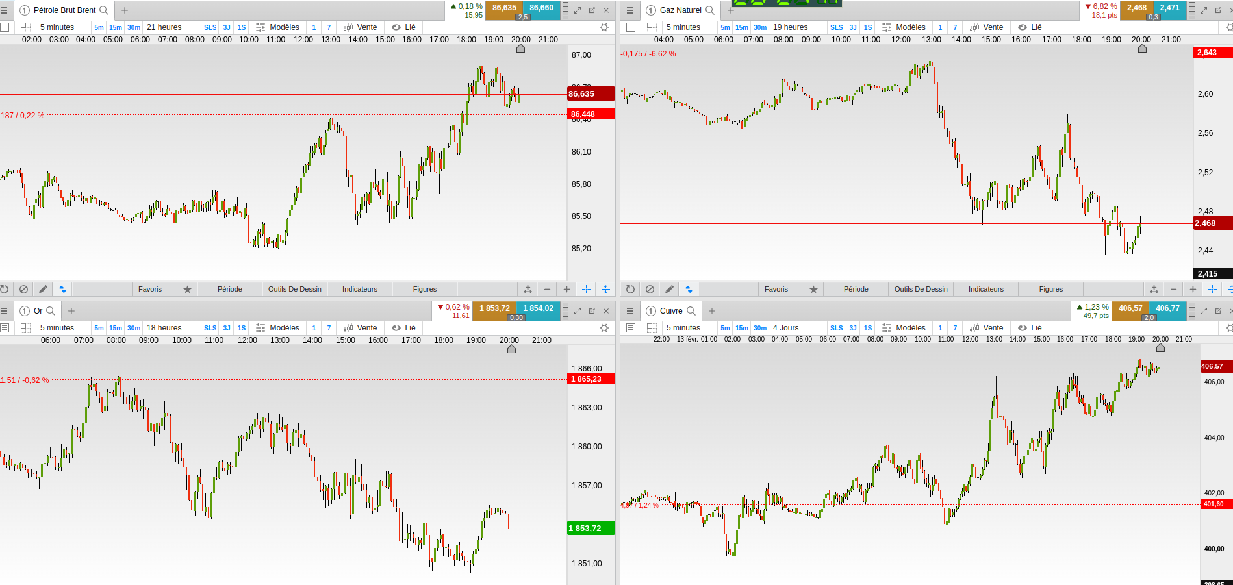Image resolution: width=1233 pixels, height=585 pixels.
Task: Click the SLS button on the Or chart
Action: pos(210,328)
